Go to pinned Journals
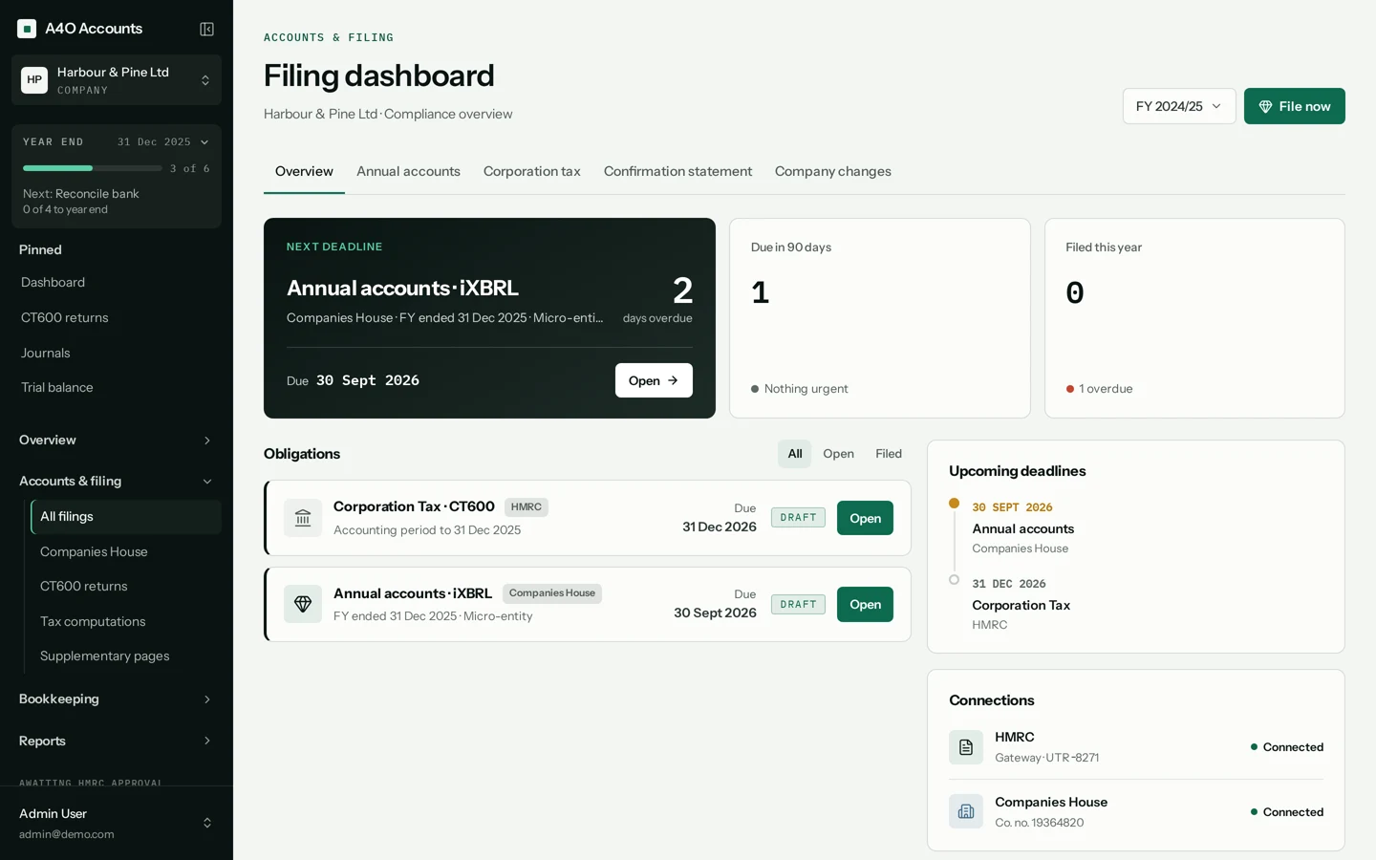Viewport: 1376px width, 860px height. point(117,354)
